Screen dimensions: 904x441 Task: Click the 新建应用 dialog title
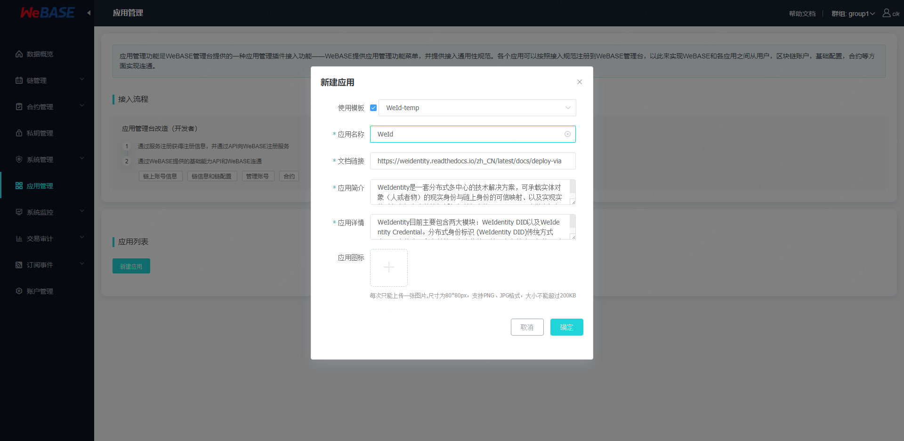pos(338,82)
